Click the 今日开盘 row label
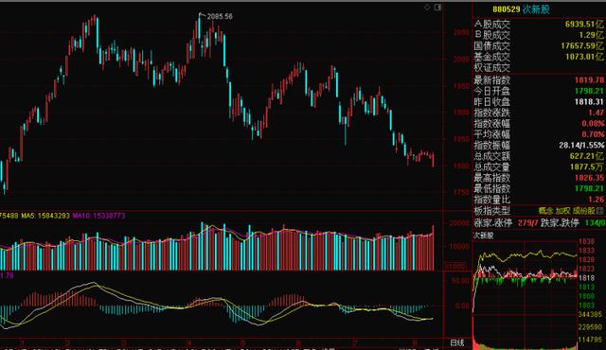 click(x=492, y=91)
